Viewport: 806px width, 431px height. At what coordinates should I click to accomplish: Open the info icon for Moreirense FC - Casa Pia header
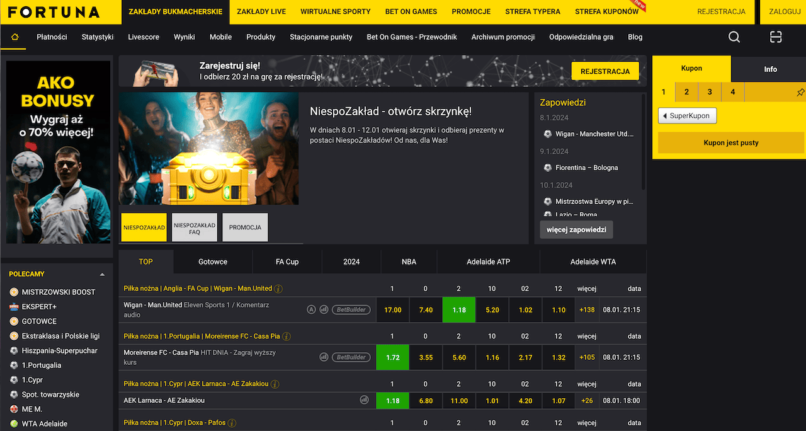[x=285, y=336]
